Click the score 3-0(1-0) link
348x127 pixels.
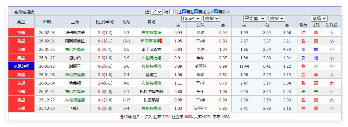pyautogui.click(x=105, y=75)
